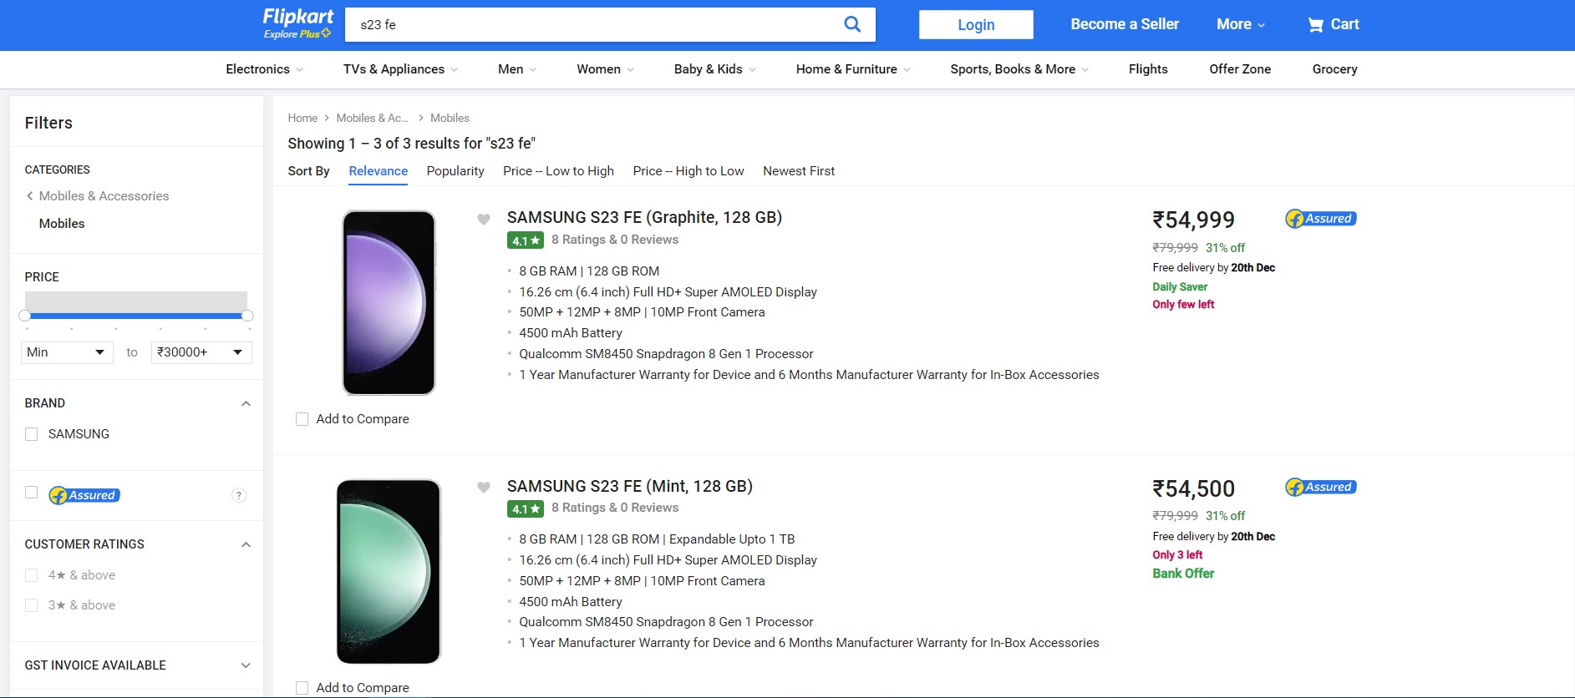Image resolution: width=1575 pixels, height=698 pixels.
Task: Click Mobiles & Ac... breadcrumb link
Action: pyautogui.click(x=372, y=119)
